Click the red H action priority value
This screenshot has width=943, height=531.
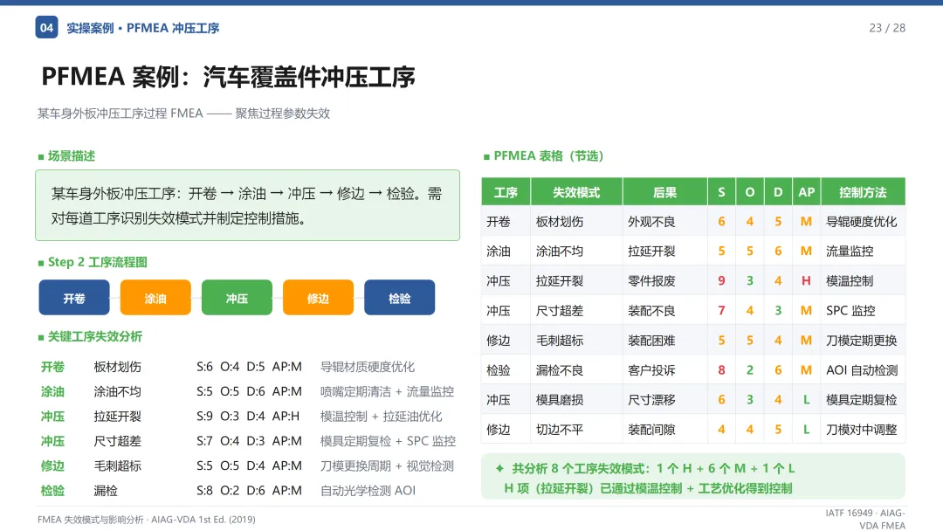pyautogui.click(x=806, y=281)
